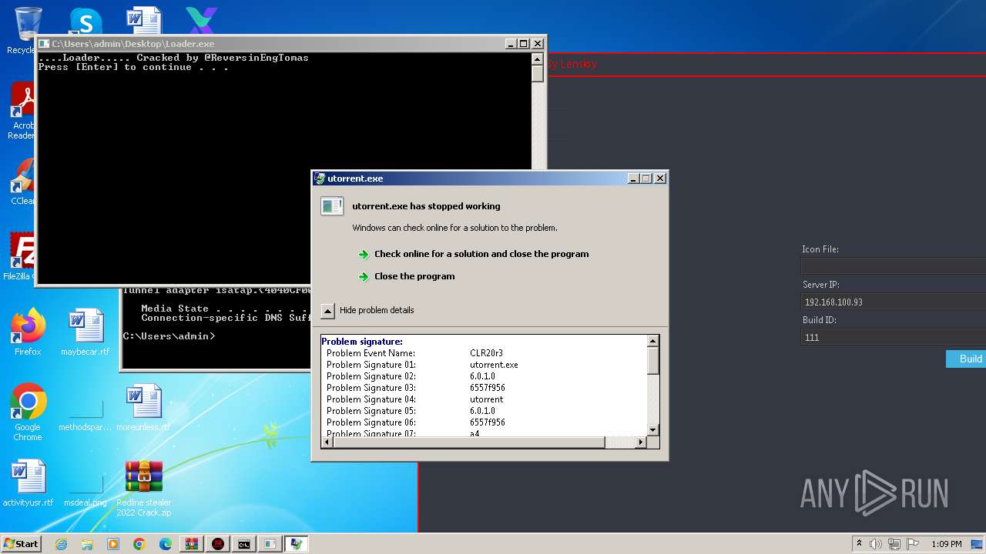Select msdeal.png desktop file
Viewport: 986px width, 554px height.
[86, 488]
